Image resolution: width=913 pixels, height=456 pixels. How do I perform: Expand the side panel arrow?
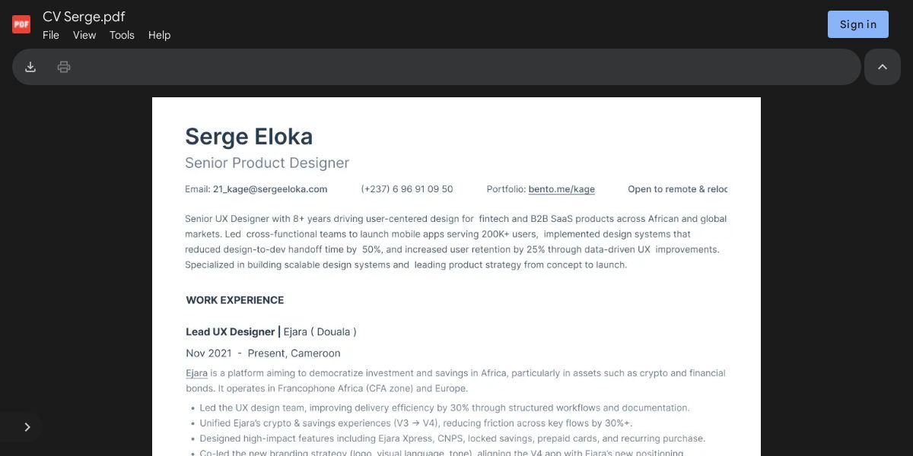[x=27, y=427]
